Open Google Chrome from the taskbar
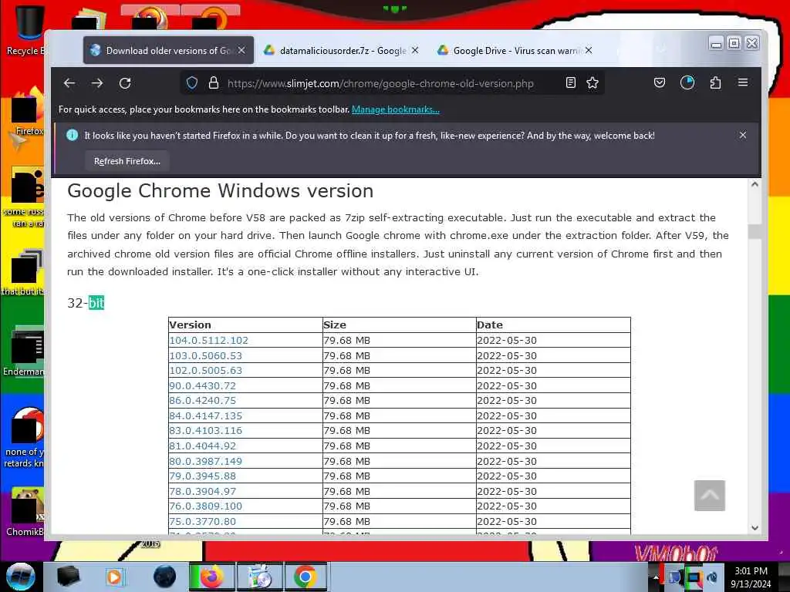Image resolution: width=790 pixels, height=592 pixels. click(x=306, y=577)
